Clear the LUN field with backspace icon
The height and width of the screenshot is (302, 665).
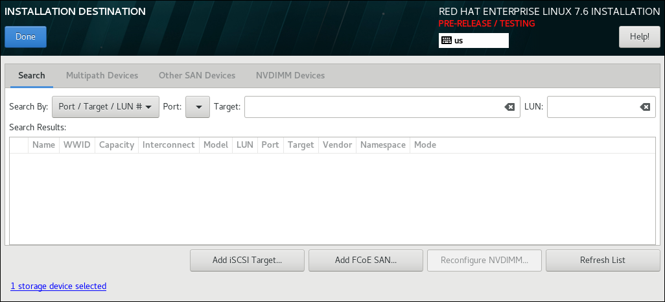coord(645,107)
